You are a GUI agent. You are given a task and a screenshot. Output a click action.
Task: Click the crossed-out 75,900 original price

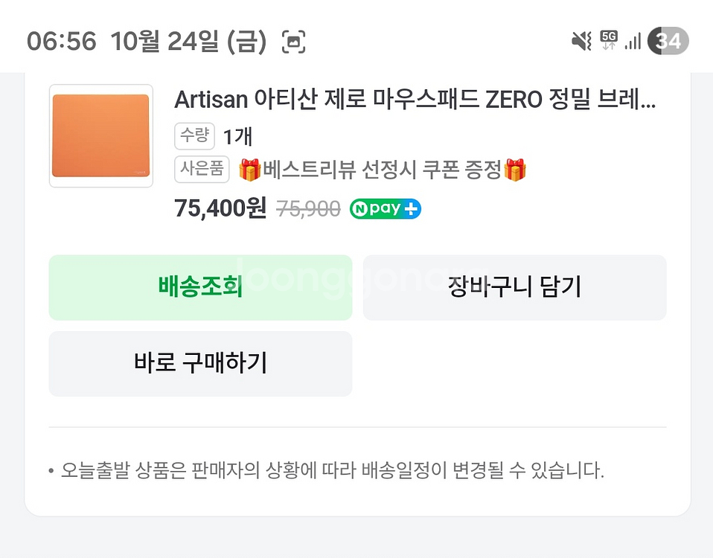click(308, 210)
